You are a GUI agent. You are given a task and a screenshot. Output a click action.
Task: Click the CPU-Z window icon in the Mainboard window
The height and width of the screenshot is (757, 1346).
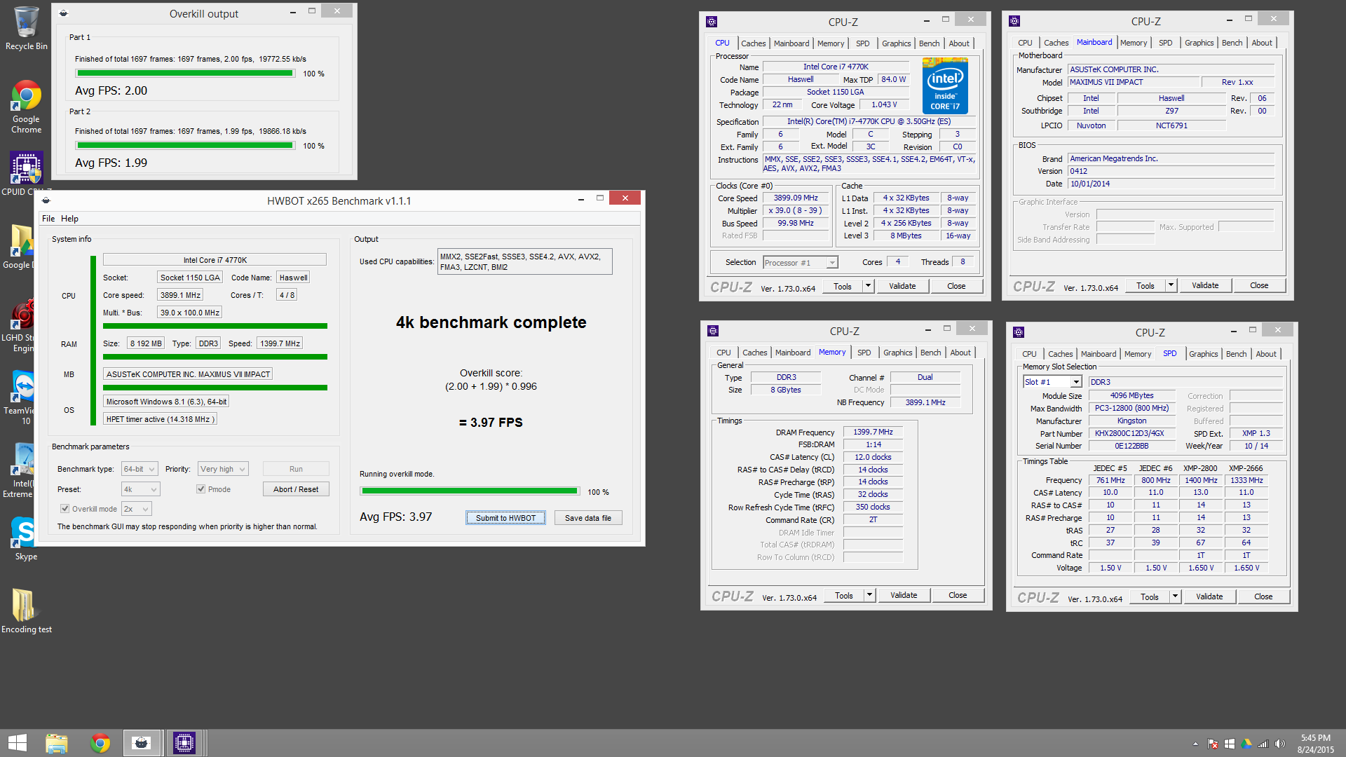pos(1014,21)
